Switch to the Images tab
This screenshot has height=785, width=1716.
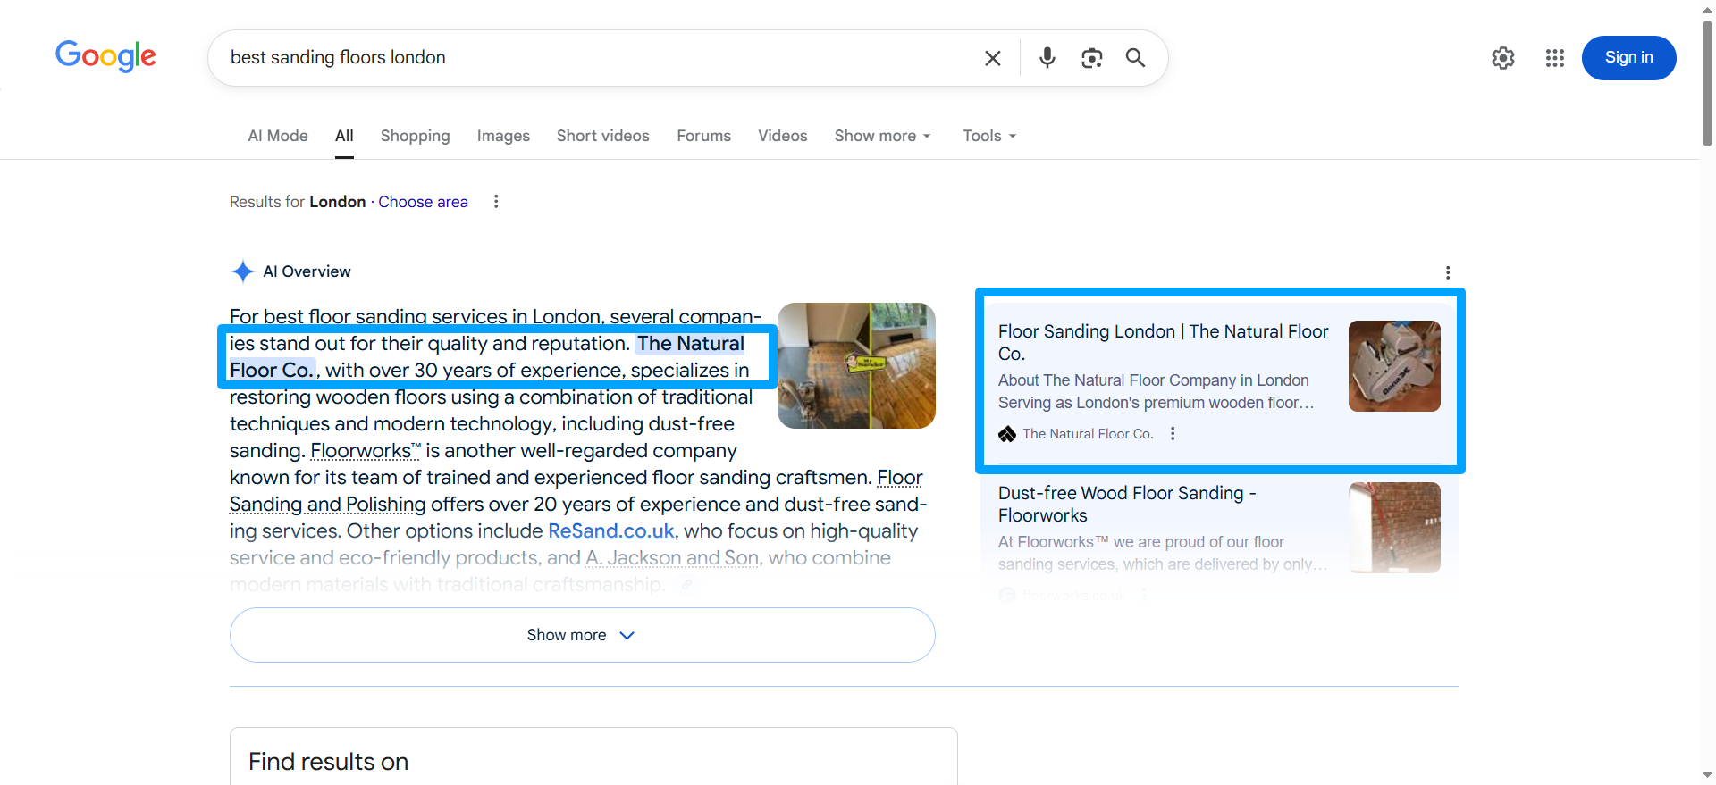coord(503,136)
